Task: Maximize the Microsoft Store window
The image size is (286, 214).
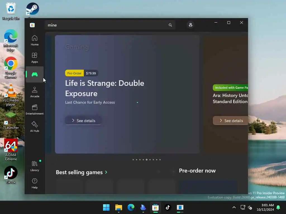Action: click(x=229, y=23)
